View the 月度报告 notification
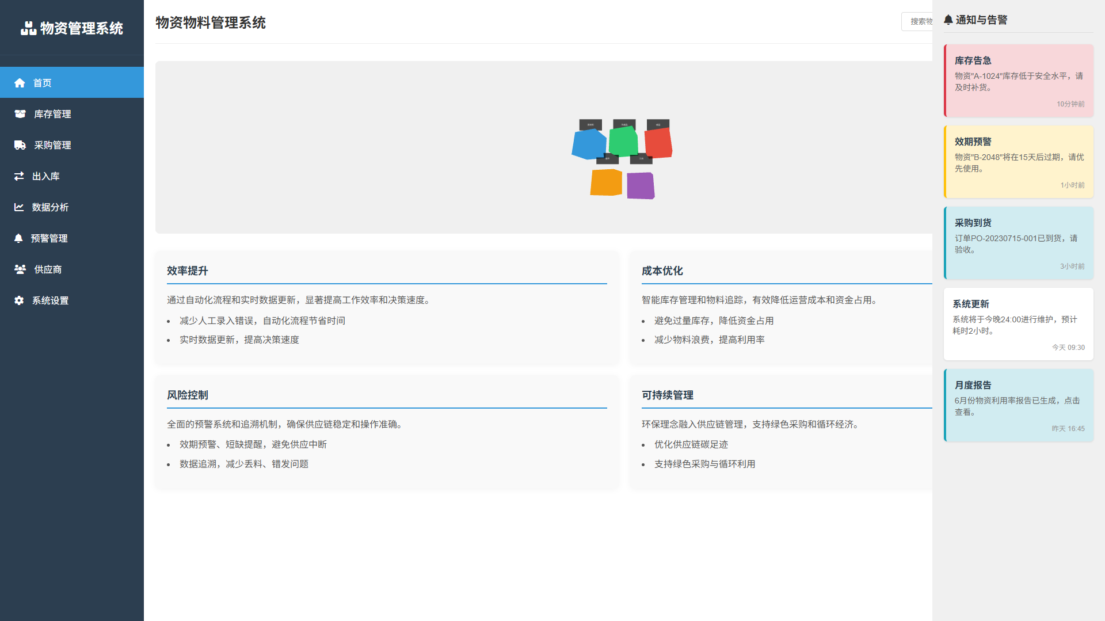This screenshot has height=621, width=1105. [1018, 406]
